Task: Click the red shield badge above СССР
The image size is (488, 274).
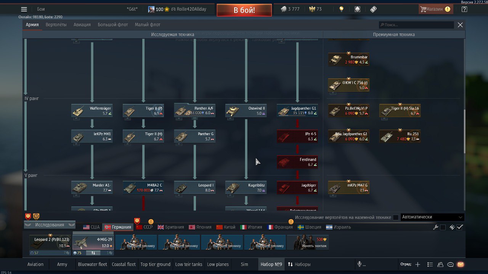Action: [x=137, y=221]
